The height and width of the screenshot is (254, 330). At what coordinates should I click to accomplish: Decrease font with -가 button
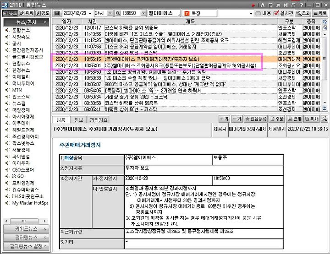pos(236,119)
